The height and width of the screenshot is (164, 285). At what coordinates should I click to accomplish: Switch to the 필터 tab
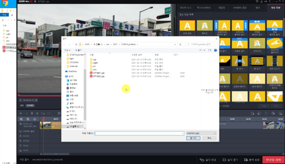(x=257, y=8)
